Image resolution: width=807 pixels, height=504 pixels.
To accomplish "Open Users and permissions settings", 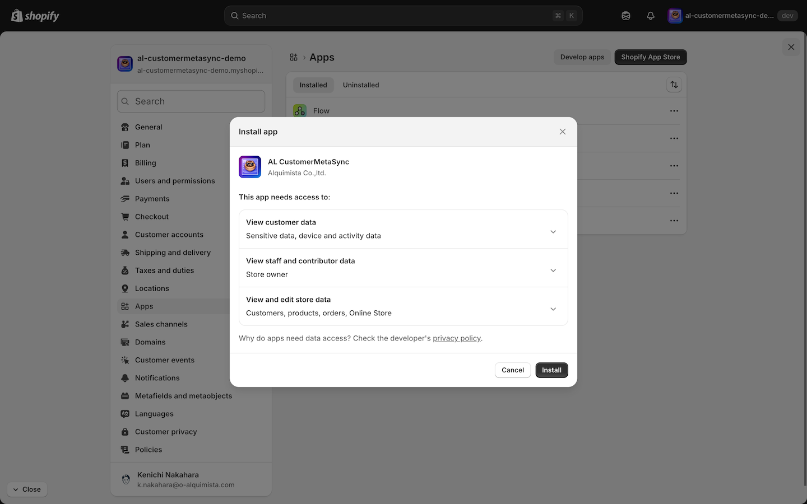I will (x=174, y=181).
